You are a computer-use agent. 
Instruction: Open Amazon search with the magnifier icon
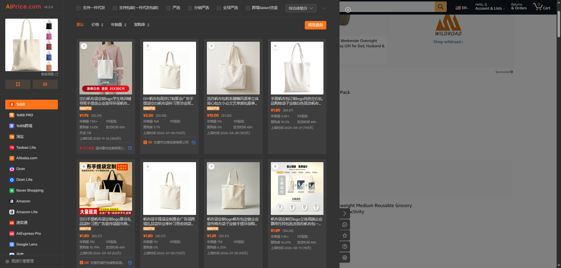tap(441, 6)
